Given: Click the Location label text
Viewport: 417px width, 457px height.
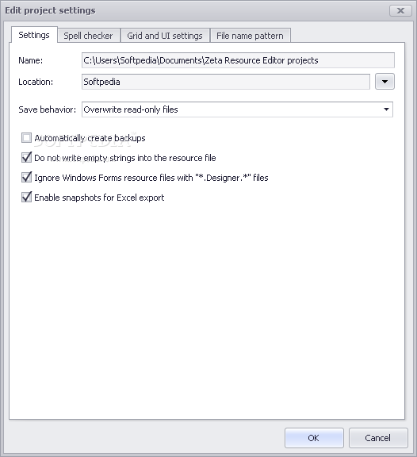Looking at the screenshot, I should pos(36,82).
